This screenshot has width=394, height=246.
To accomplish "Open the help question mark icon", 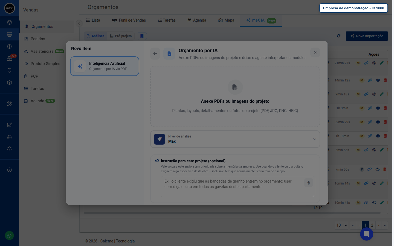I will point(10,170).
